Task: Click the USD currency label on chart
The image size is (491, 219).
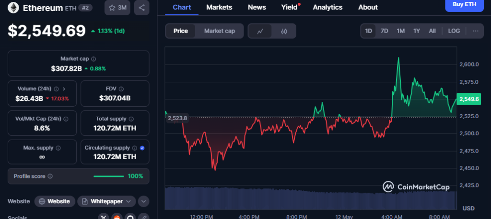Action: (x=468, y=208)
